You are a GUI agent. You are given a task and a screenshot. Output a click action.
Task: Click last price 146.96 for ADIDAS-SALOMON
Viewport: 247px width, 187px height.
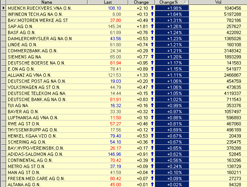coord(114,154)
